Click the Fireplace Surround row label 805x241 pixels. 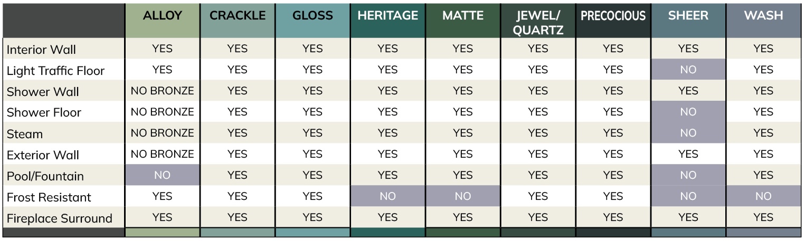pos(59,218)
